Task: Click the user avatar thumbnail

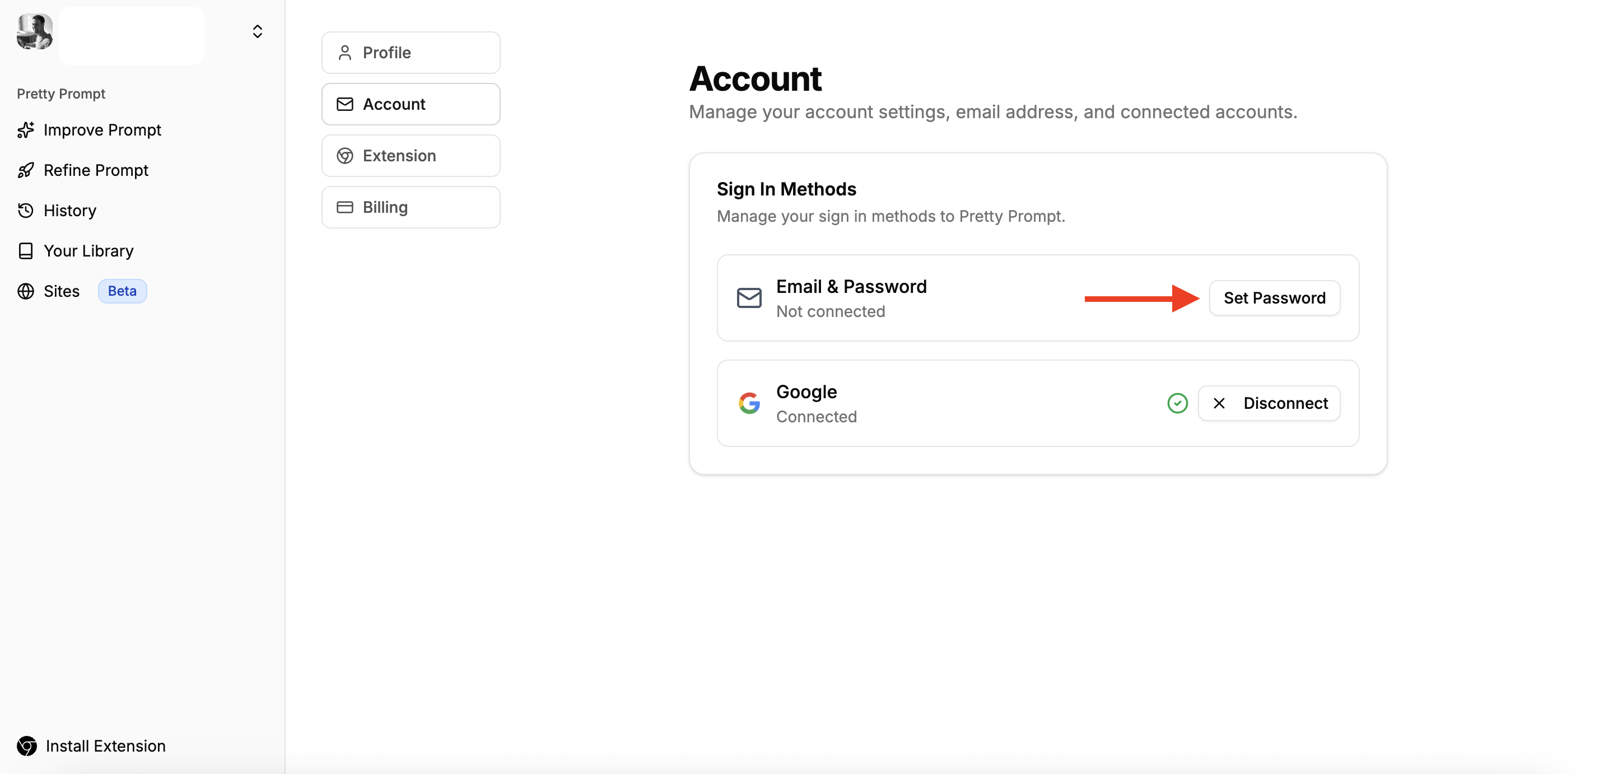Action: [34, 31]
